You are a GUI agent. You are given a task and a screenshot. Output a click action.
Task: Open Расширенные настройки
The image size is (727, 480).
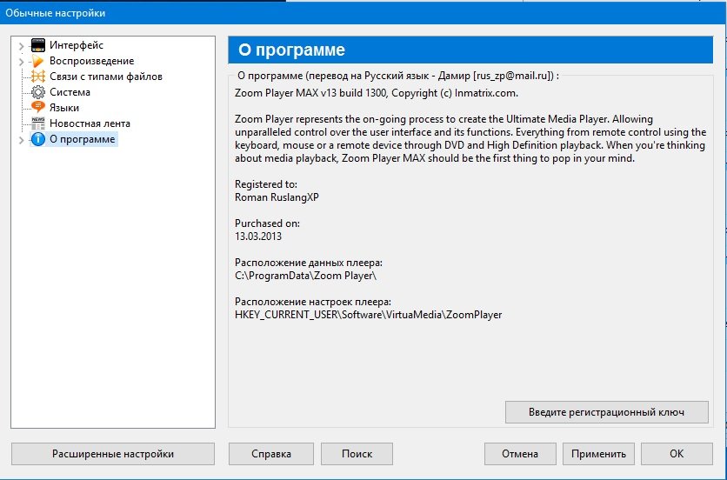pos(113,454)
